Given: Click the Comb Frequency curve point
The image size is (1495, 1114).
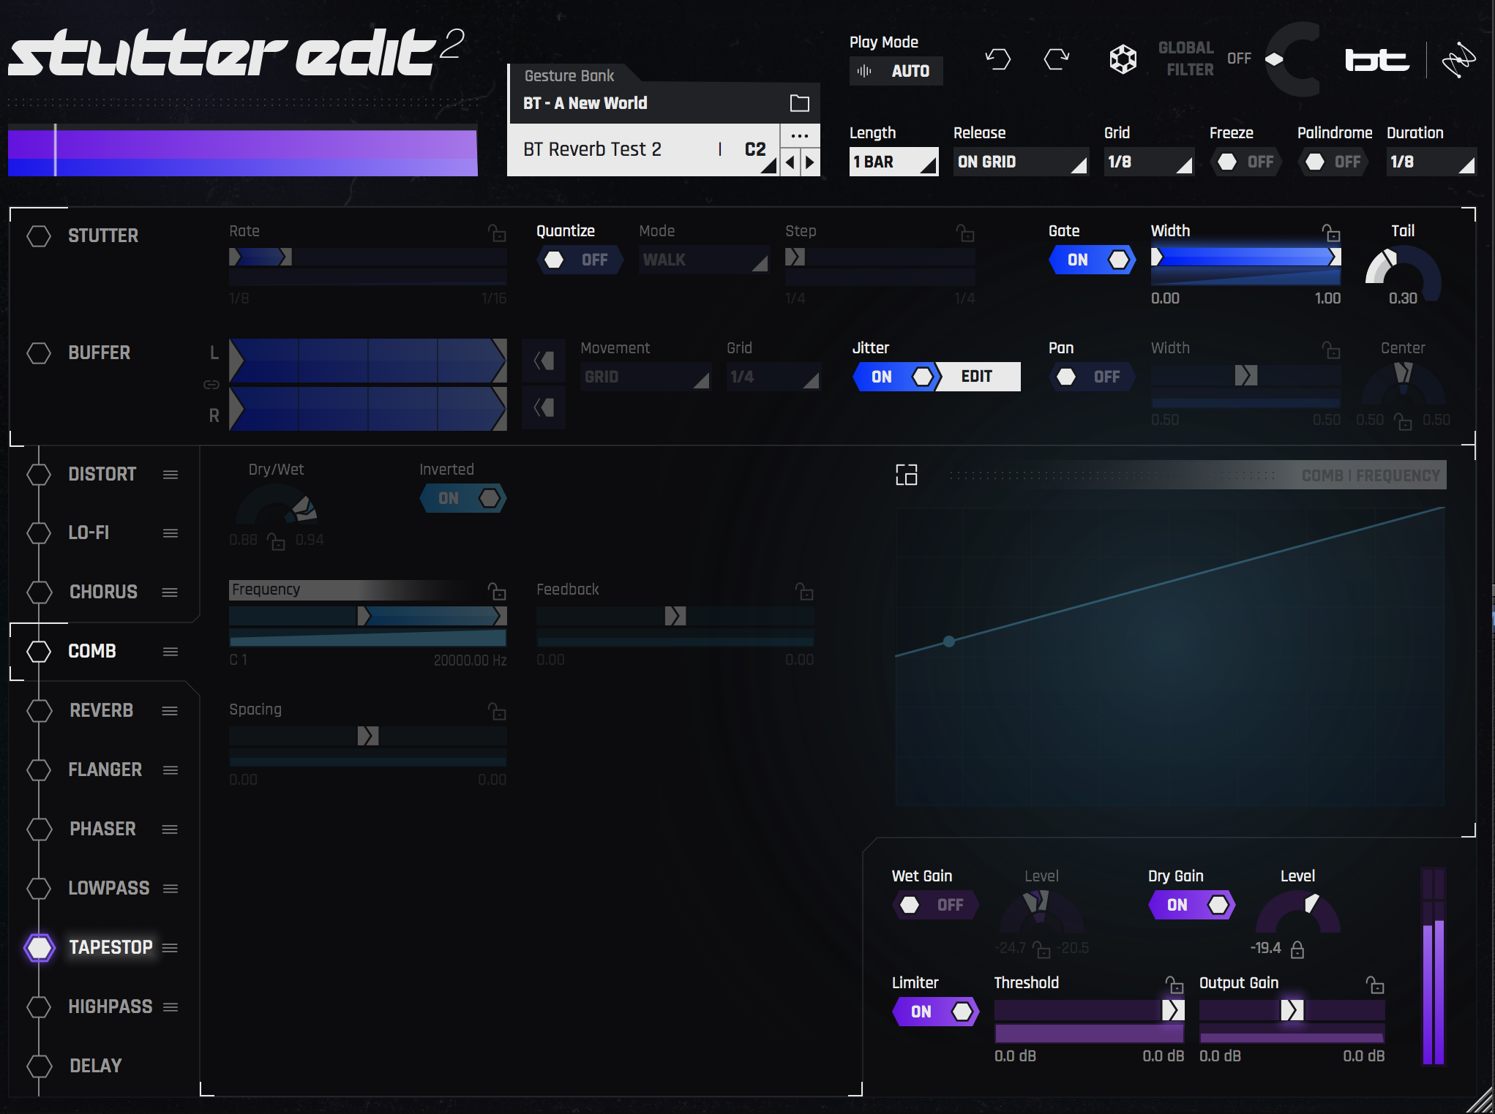Looking at the screenshot, I should click(x=949, y=641).
